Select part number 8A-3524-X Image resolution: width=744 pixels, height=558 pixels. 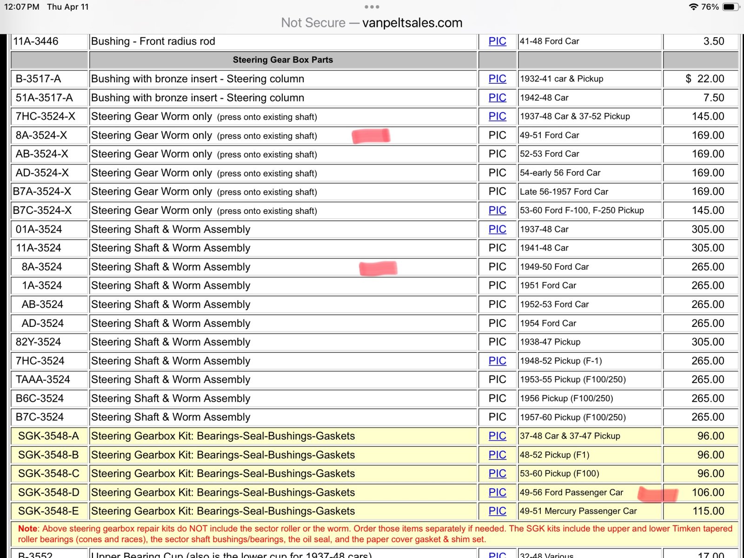[41, 135]
